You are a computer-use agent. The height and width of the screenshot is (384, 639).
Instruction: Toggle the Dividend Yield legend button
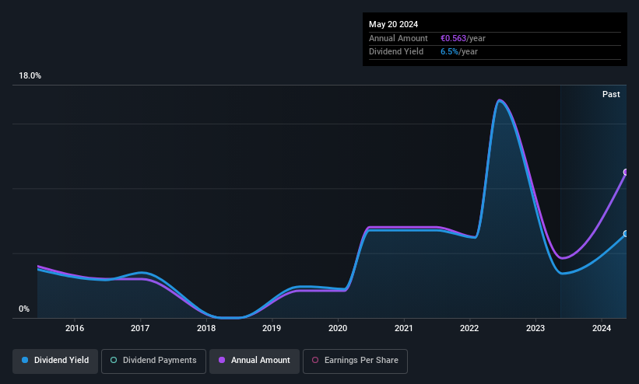pos(55,361)
